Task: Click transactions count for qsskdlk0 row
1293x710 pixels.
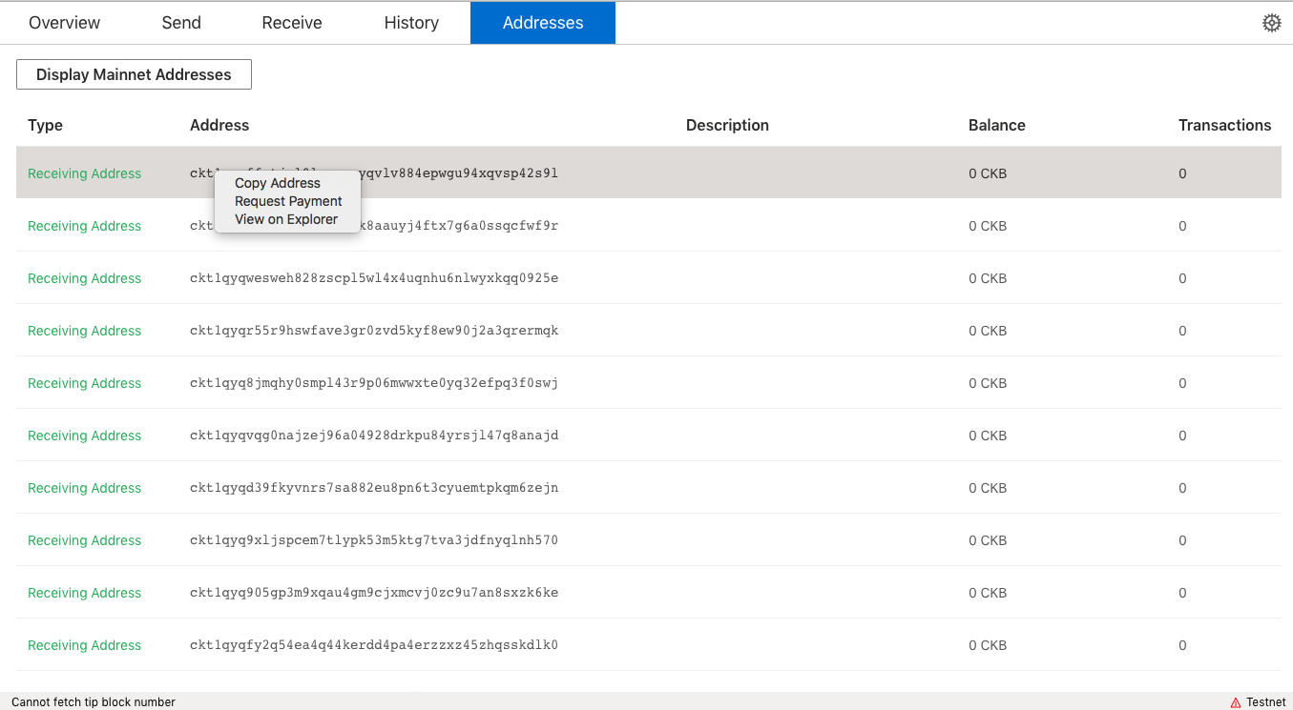Action: [1182, 645]
